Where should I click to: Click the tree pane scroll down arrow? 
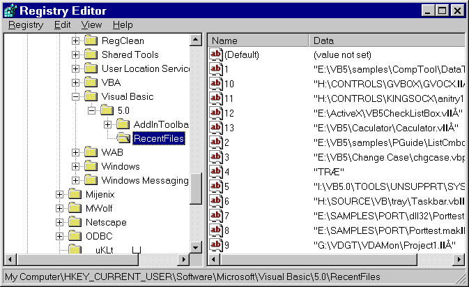coord(196,247)
